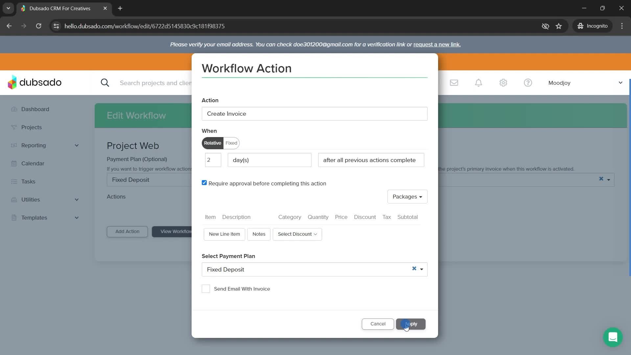Check Send Email With Invoice
Image resolution: width=631 pixels, height=355 pixels.
(206, 289)
